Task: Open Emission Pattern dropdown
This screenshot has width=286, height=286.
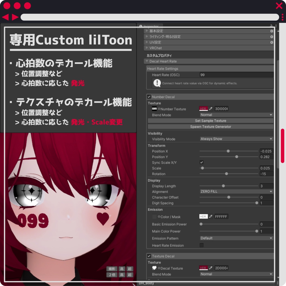Action: point(236,238)
